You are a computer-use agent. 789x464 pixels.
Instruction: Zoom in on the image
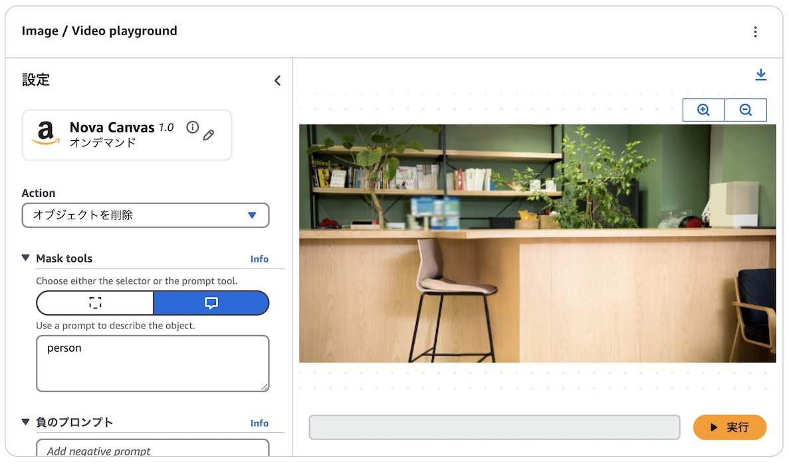click(x=703, y=110)
